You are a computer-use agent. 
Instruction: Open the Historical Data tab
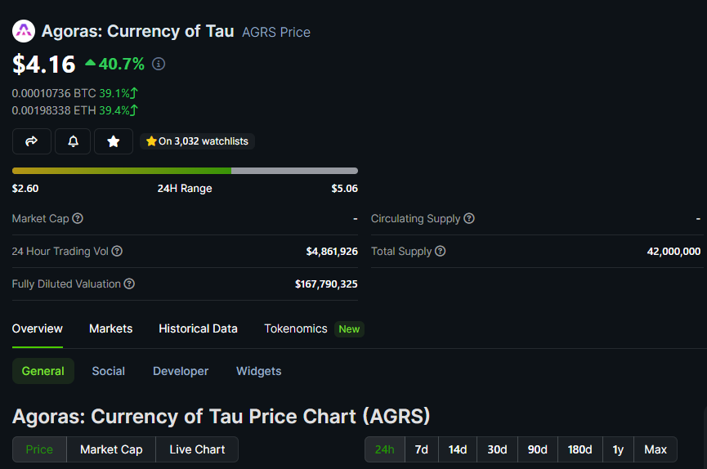pos(198,328)
